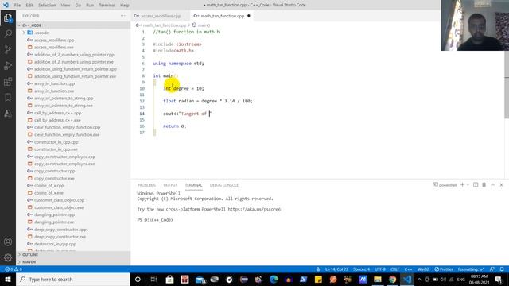This screenshot has width=509, height=286.
Task: Open the Terminal menu
Action: [107, 5]
